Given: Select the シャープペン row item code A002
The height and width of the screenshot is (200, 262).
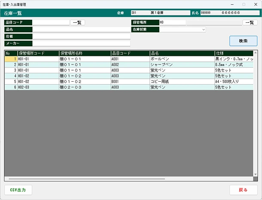Looking at the screenshot, I should (130, 65).
